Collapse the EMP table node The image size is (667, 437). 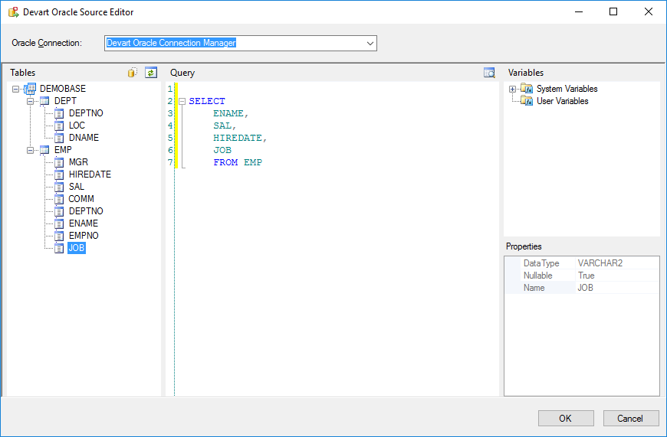30,150
